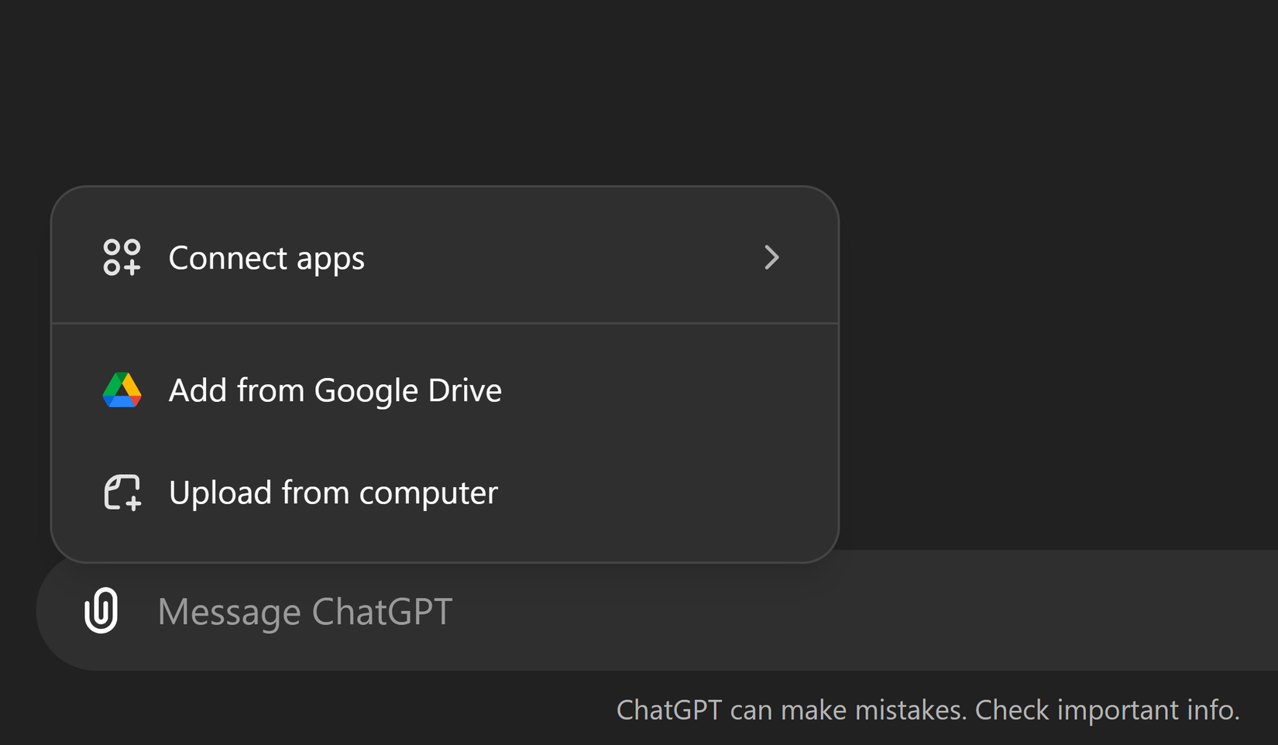Click "Check important info." in the footer
Image resolution: width=1278 pixels, height=745 pixels.
pyautogui.click(x=1107, y=709)
